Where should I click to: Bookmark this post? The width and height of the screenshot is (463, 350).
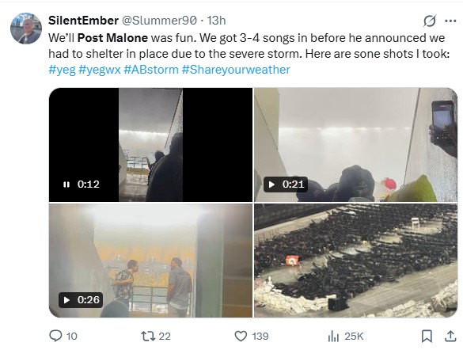click(x=427, y=336)
